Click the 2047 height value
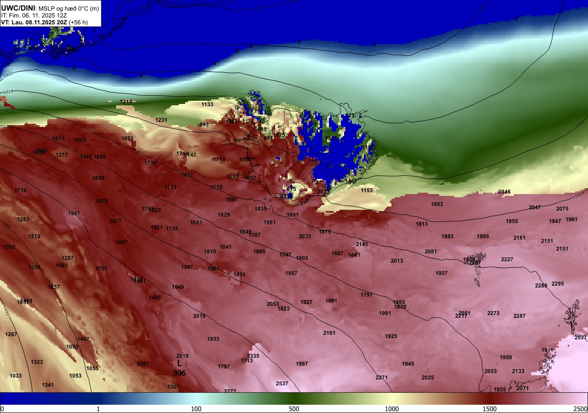Image resolution: width=588 pixels, height=413 pixels. [x=535, y=207]
